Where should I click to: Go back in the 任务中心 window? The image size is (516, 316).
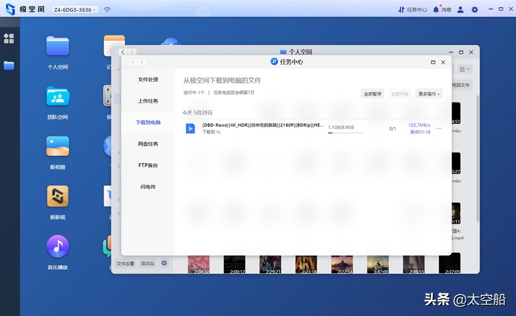tap(133, 62)
